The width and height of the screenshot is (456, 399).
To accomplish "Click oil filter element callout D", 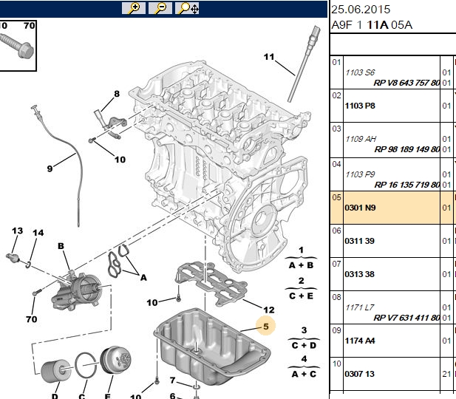I will click(55, 396).
